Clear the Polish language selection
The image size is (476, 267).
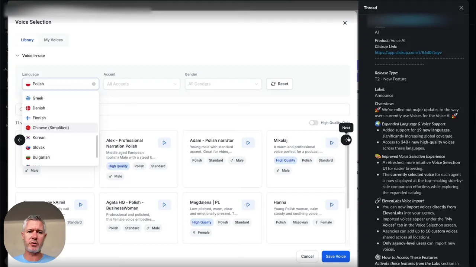94,84
